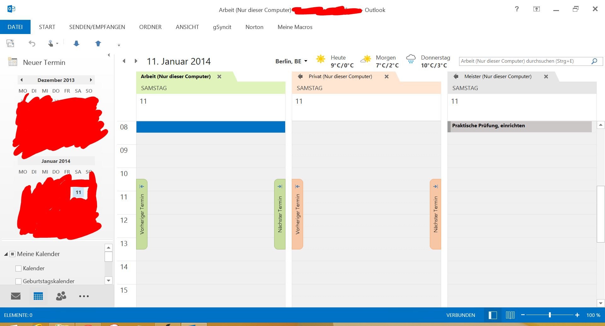
Task: Switch to normal view status icon
Action: [x=493, y=315]
